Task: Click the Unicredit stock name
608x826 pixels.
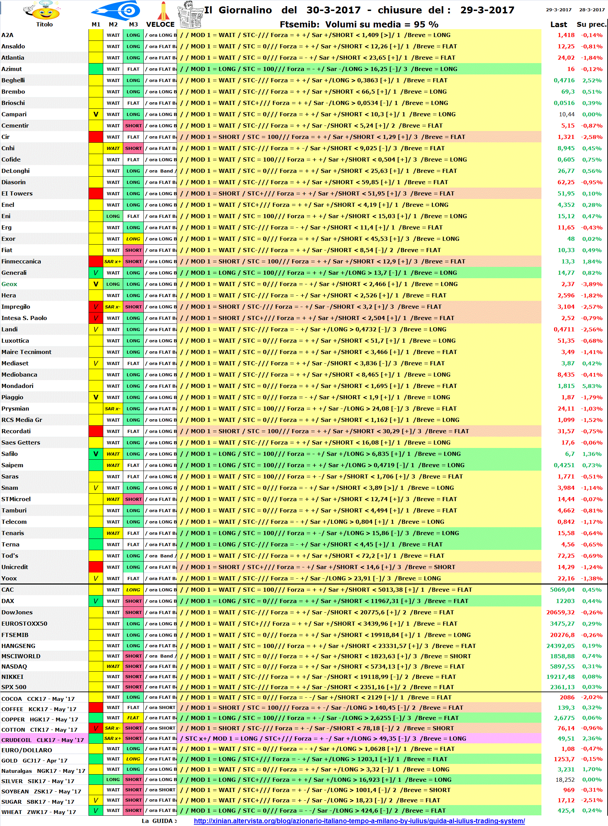Action: (x=15, y=567)
